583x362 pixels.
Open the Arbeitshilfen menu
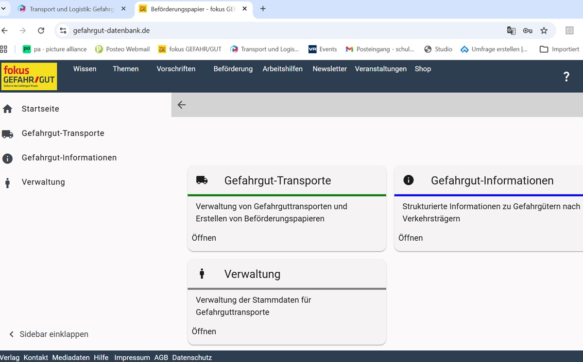282,69
